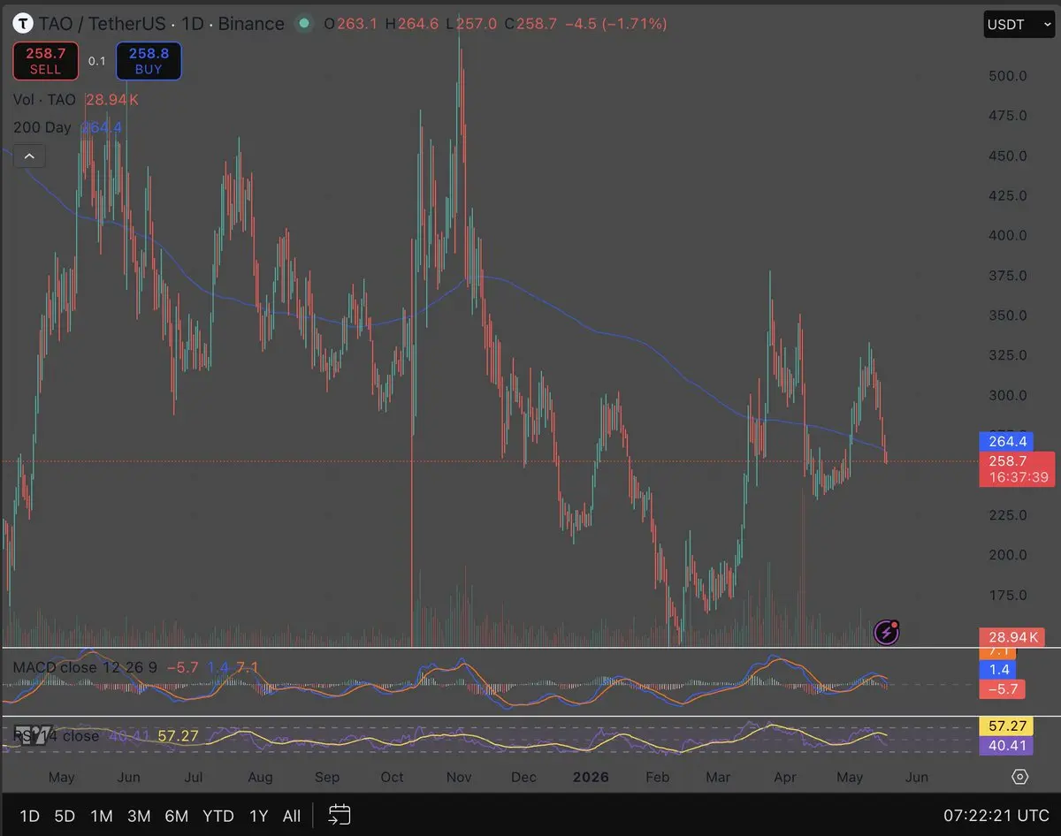Click the red -5.7 MACD axis label
Image resolution: width=1061 pixels, height=836 pixels.
click(1002, 688)
